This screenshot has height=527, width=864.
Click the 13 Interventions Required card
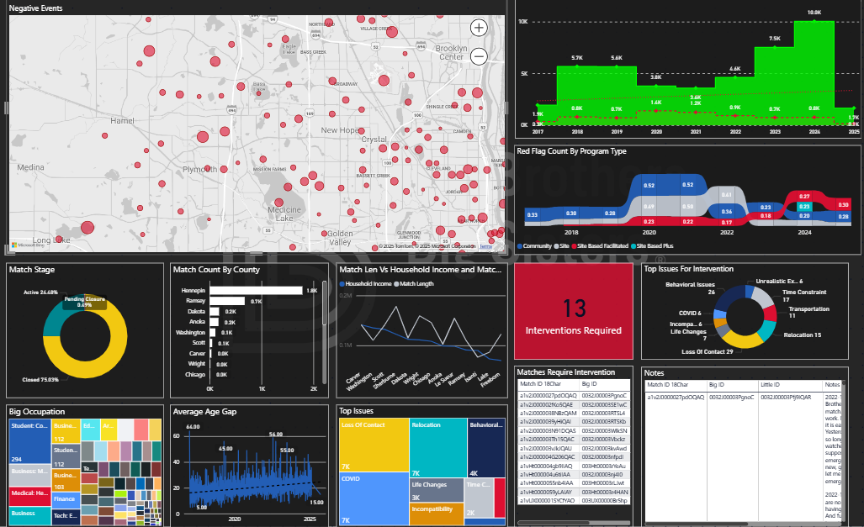(x=573, y=311)
